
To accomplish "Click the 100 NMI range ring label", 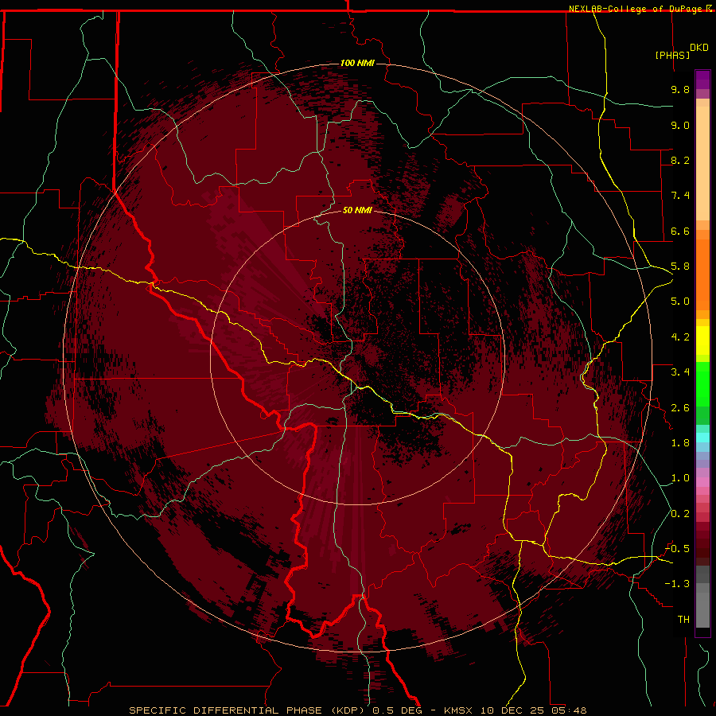I will (357, 63).
